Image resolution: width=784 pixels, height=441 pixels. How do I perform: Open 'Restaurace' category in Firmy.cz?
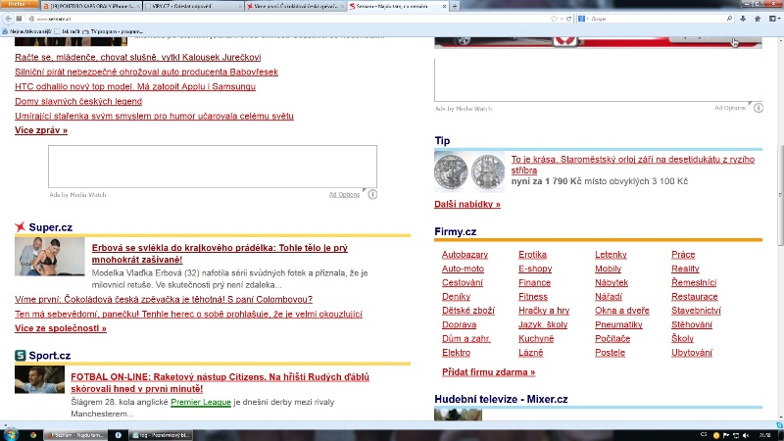695,297
